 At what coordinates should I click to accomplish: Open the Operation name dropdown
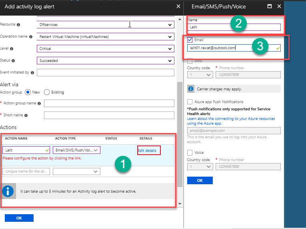pyautogui.click(x=106, y=37)
